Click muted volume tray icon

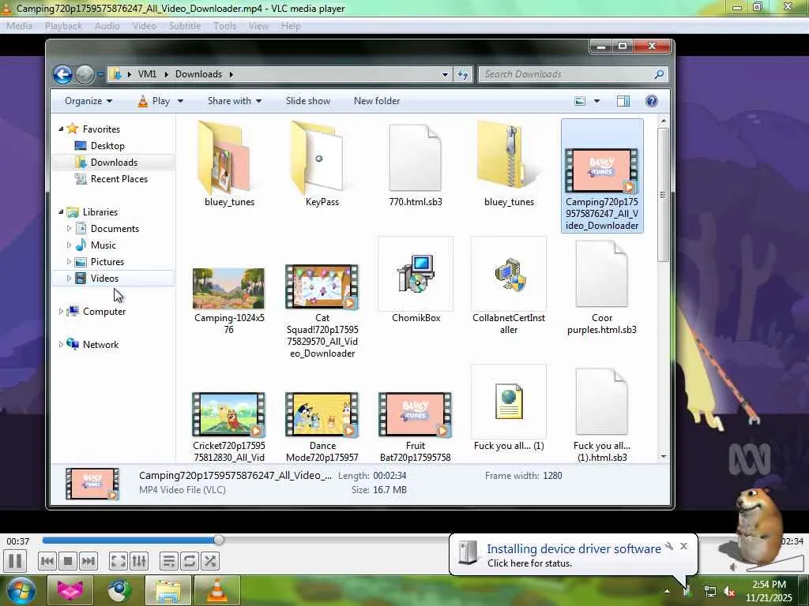(729, 592)
